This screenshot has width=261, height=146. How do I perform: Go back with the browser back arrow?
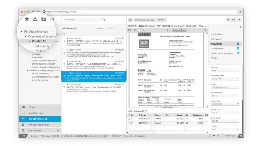[33, 12]
